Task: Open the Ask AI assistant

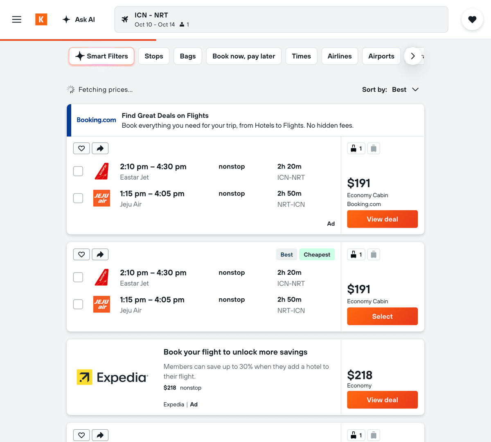Action: coord(79,19)
